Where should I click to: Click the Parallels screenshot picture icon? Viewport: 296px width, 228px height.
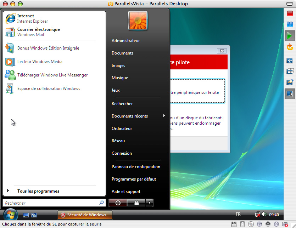point(290,82)
